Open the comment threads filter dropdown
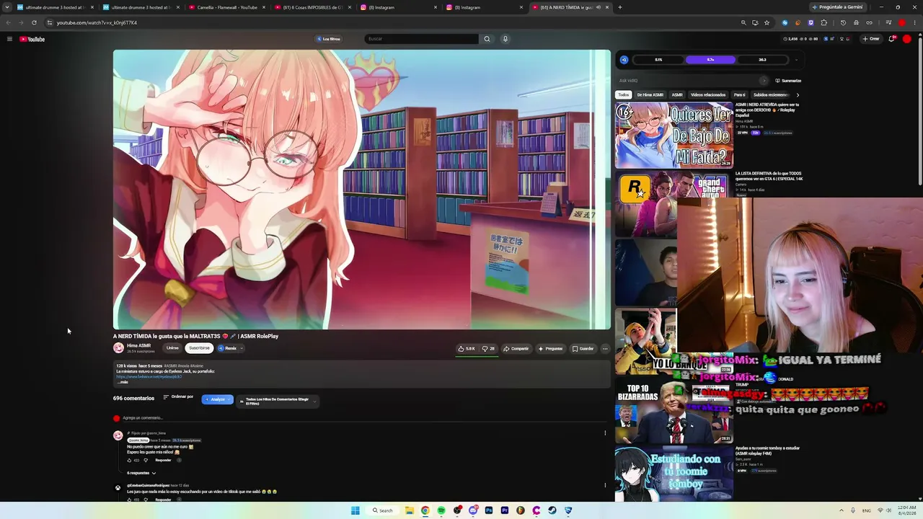Screen dimensions: 923x519 click(x=278, y=402)
